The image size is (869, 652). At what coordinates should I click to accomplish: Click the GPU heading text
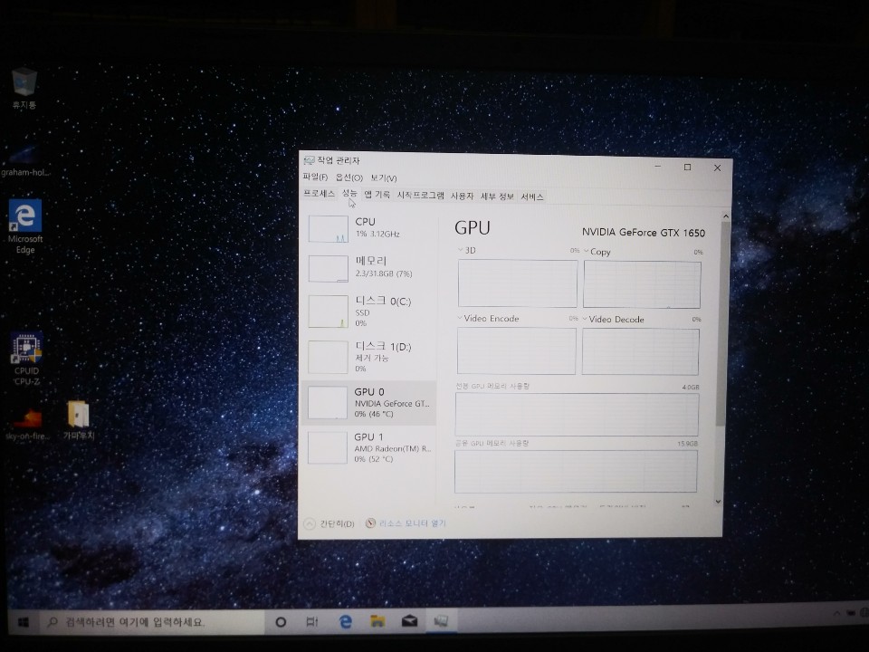coord(473,228)
